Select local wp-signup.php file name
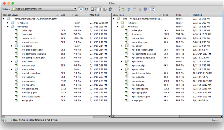This screenshot has height=130, width=224. coord(139,93)
